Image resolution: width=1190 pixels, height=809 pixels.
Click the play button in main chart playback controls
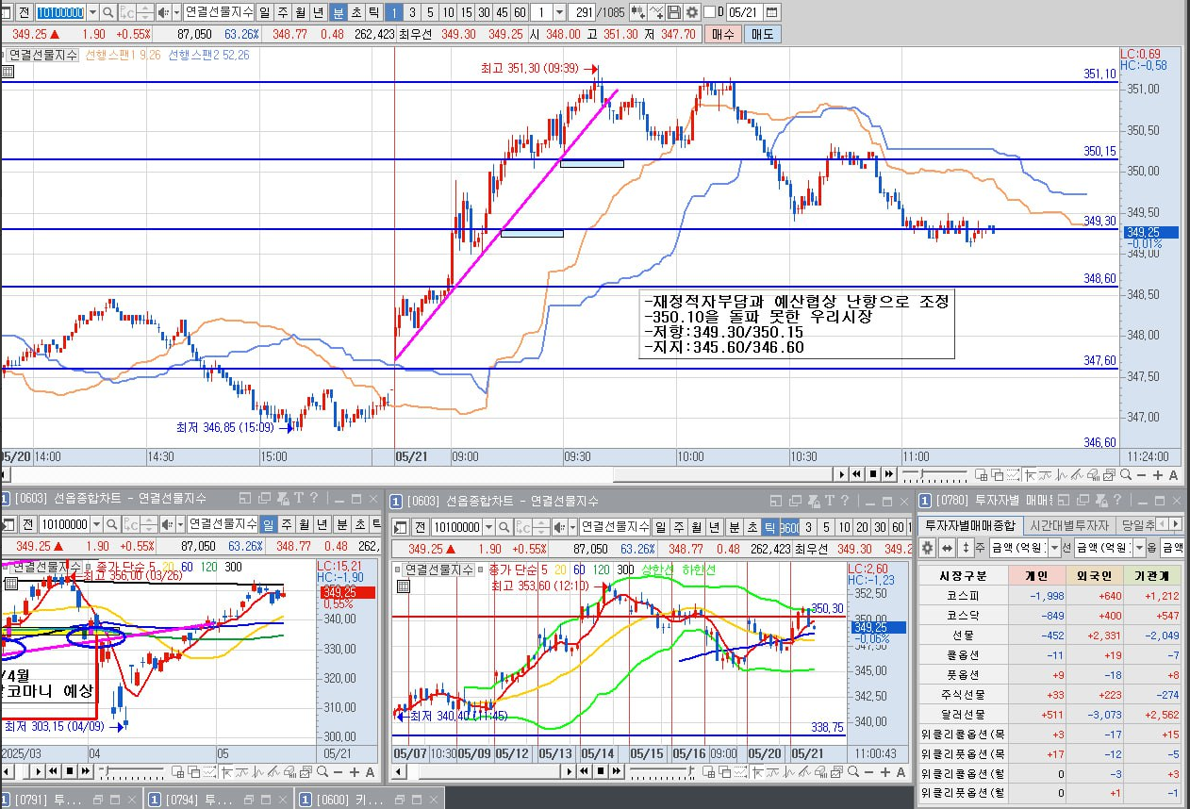tap(842, 474)
